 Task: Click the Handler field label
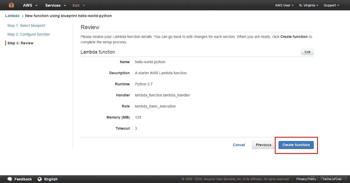[123, 95]
